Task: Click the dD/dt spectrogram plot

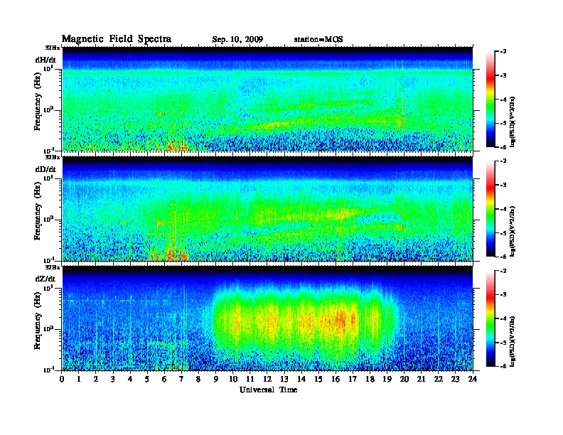Action: [x=267, y=208]
